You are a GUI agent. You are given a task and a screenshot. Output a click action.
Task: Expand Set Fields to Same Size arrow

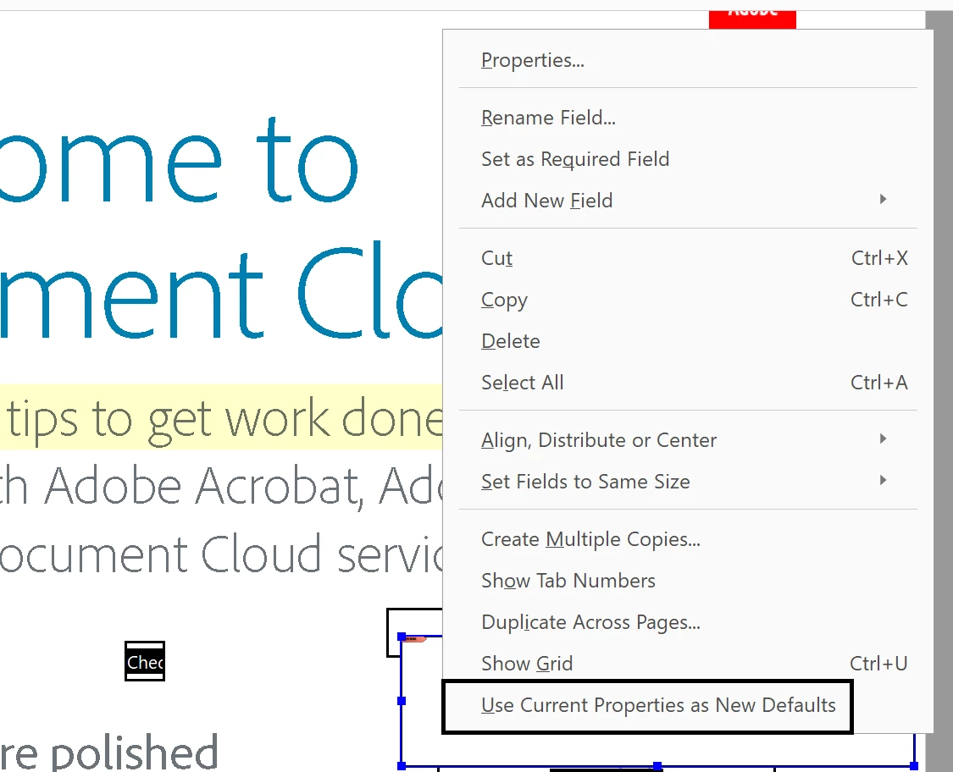click(883, 481)
